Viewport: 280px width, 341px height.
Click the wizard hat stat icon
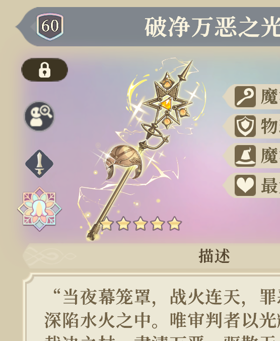[245, 156]
